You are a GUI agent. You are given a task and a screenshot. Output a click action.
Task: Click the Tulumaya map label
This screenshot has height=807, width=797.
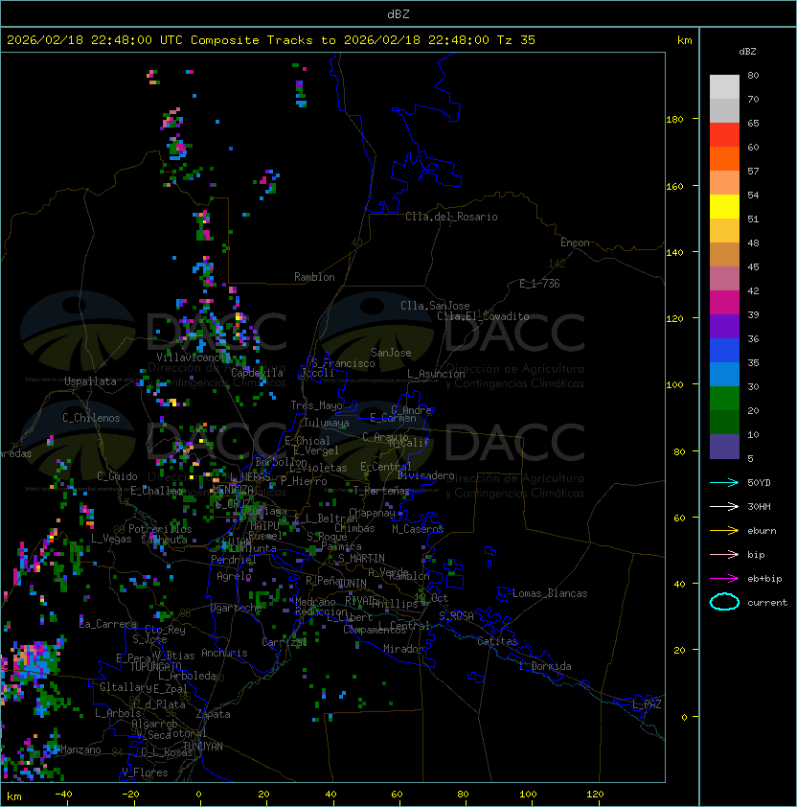(327, 423)
